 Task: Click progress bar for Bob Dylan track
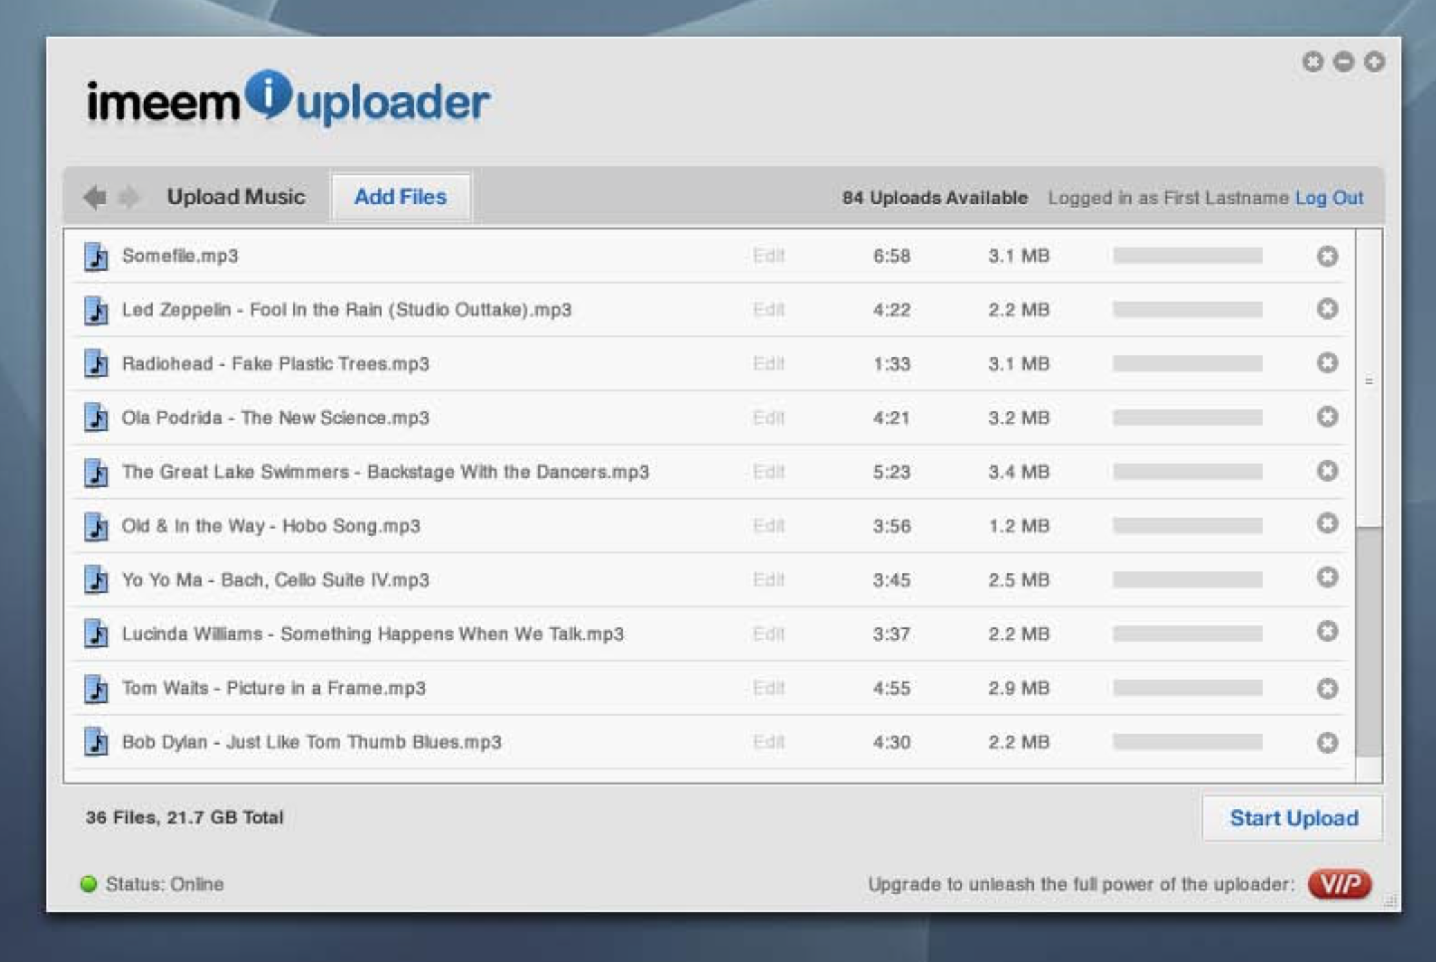[1187, 742]
